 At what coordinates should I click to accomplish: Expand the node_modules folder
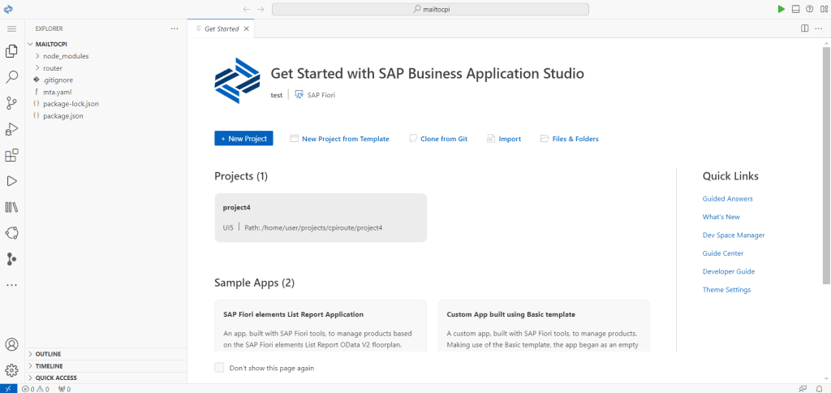66,56
